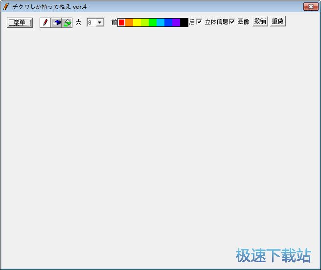Open the 菜单 menu button
Screen dimensions: 321x270
pos(20,22)
